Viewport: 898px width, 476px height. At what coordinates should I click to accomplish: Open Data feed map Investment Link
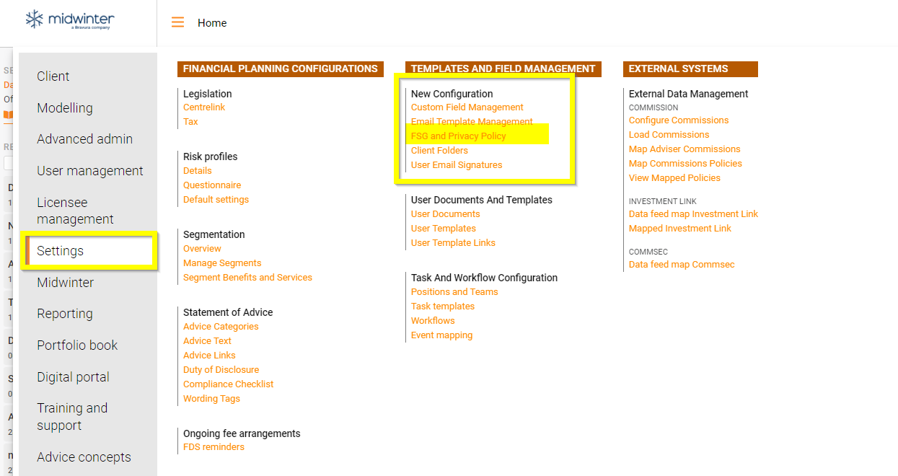[x=693, y=214]
